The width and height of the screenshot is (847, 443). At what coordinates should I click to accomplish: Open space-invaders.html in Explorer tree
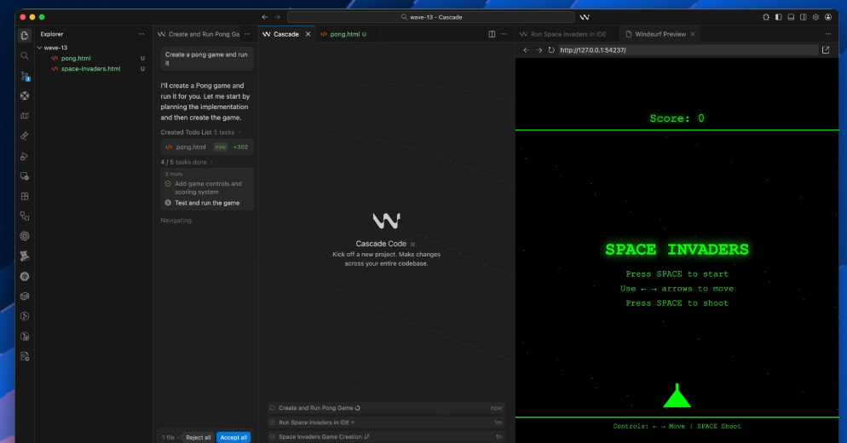pyautogui.click(x=90, y=69)
